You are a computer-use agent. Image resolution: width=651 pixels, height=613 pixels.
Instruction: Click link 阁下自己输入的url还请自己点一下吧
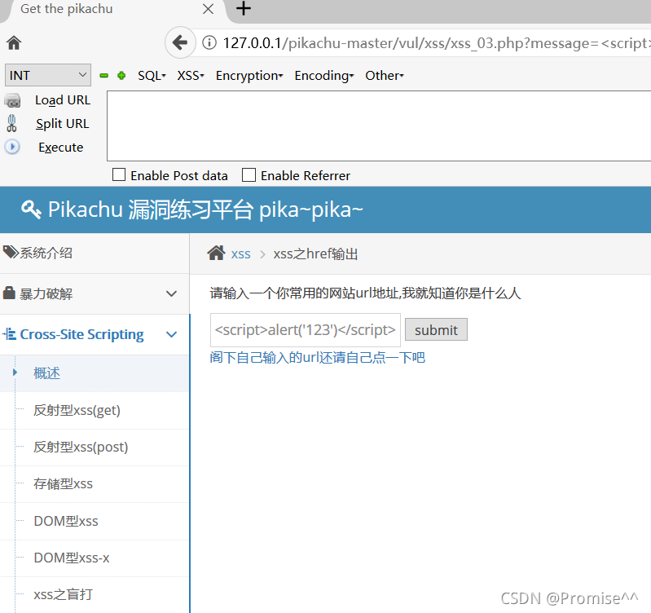point(318,358)
